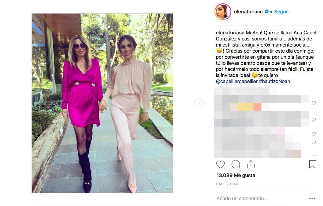Like the first comment with small heart
This screenshot has height=206, width=323.
(314, 103)
